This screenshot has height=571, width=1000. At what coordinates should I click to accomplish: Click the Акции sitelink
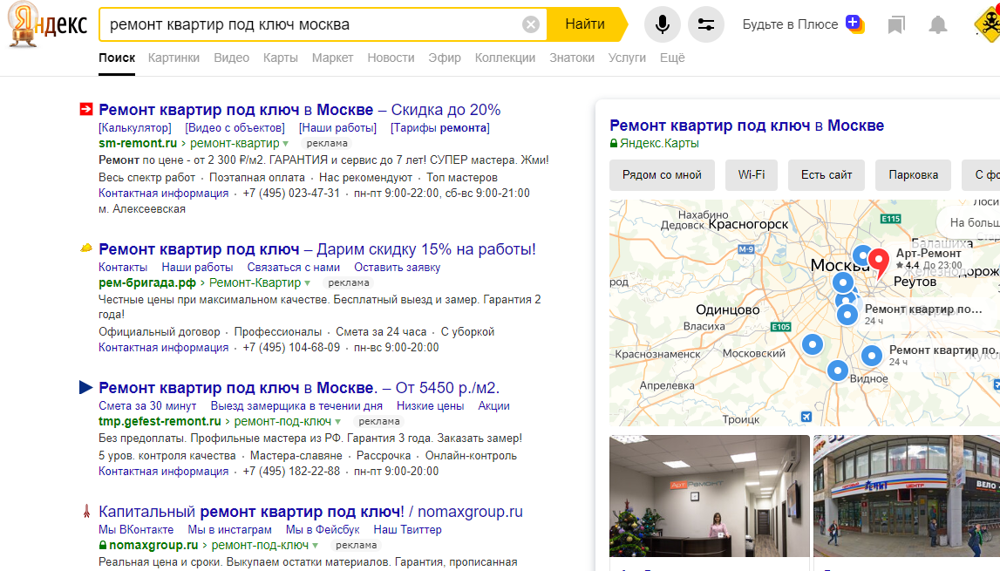point(493,405)
